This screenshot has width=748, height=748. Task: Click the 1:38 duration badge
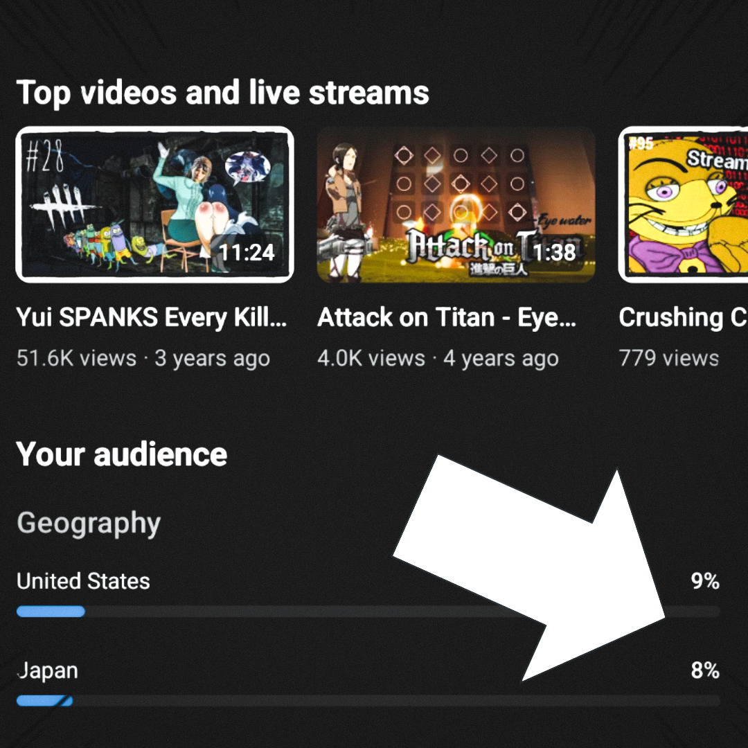[554, 252]
